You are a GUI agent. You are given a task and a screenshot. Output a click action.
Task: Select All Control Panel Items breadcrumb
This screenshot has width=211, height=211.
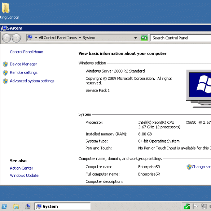coord(58,38)
